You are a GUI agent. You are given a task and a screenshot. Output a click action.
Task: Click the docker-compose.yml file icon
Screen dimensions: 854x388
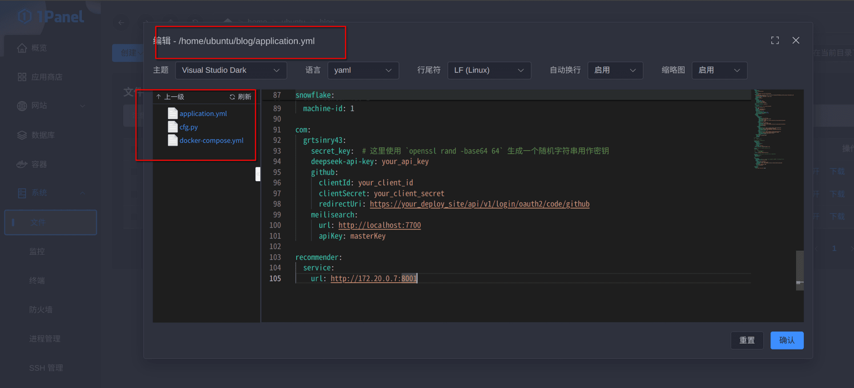[173, 140]
